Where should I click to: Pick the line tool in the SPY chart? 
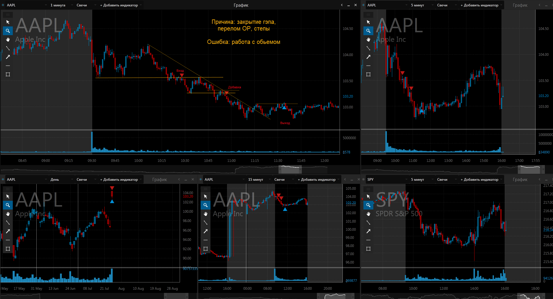[x=368, y=223]
